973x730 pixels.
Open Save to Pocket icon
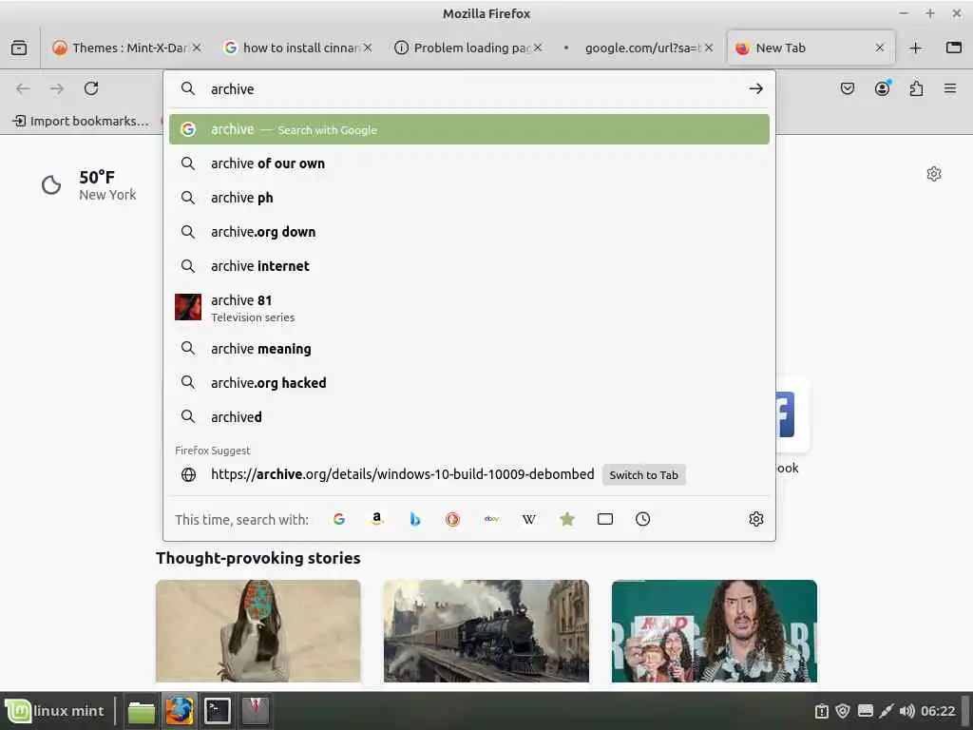click(847, 88)
